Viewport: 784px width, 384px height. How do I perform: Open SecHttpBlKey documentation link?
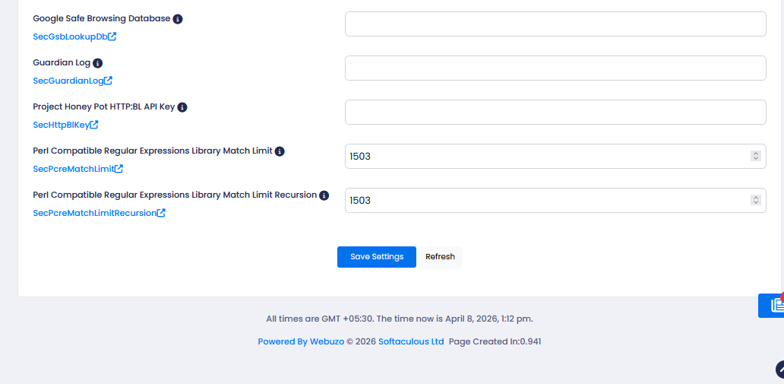tap(65, 125)
